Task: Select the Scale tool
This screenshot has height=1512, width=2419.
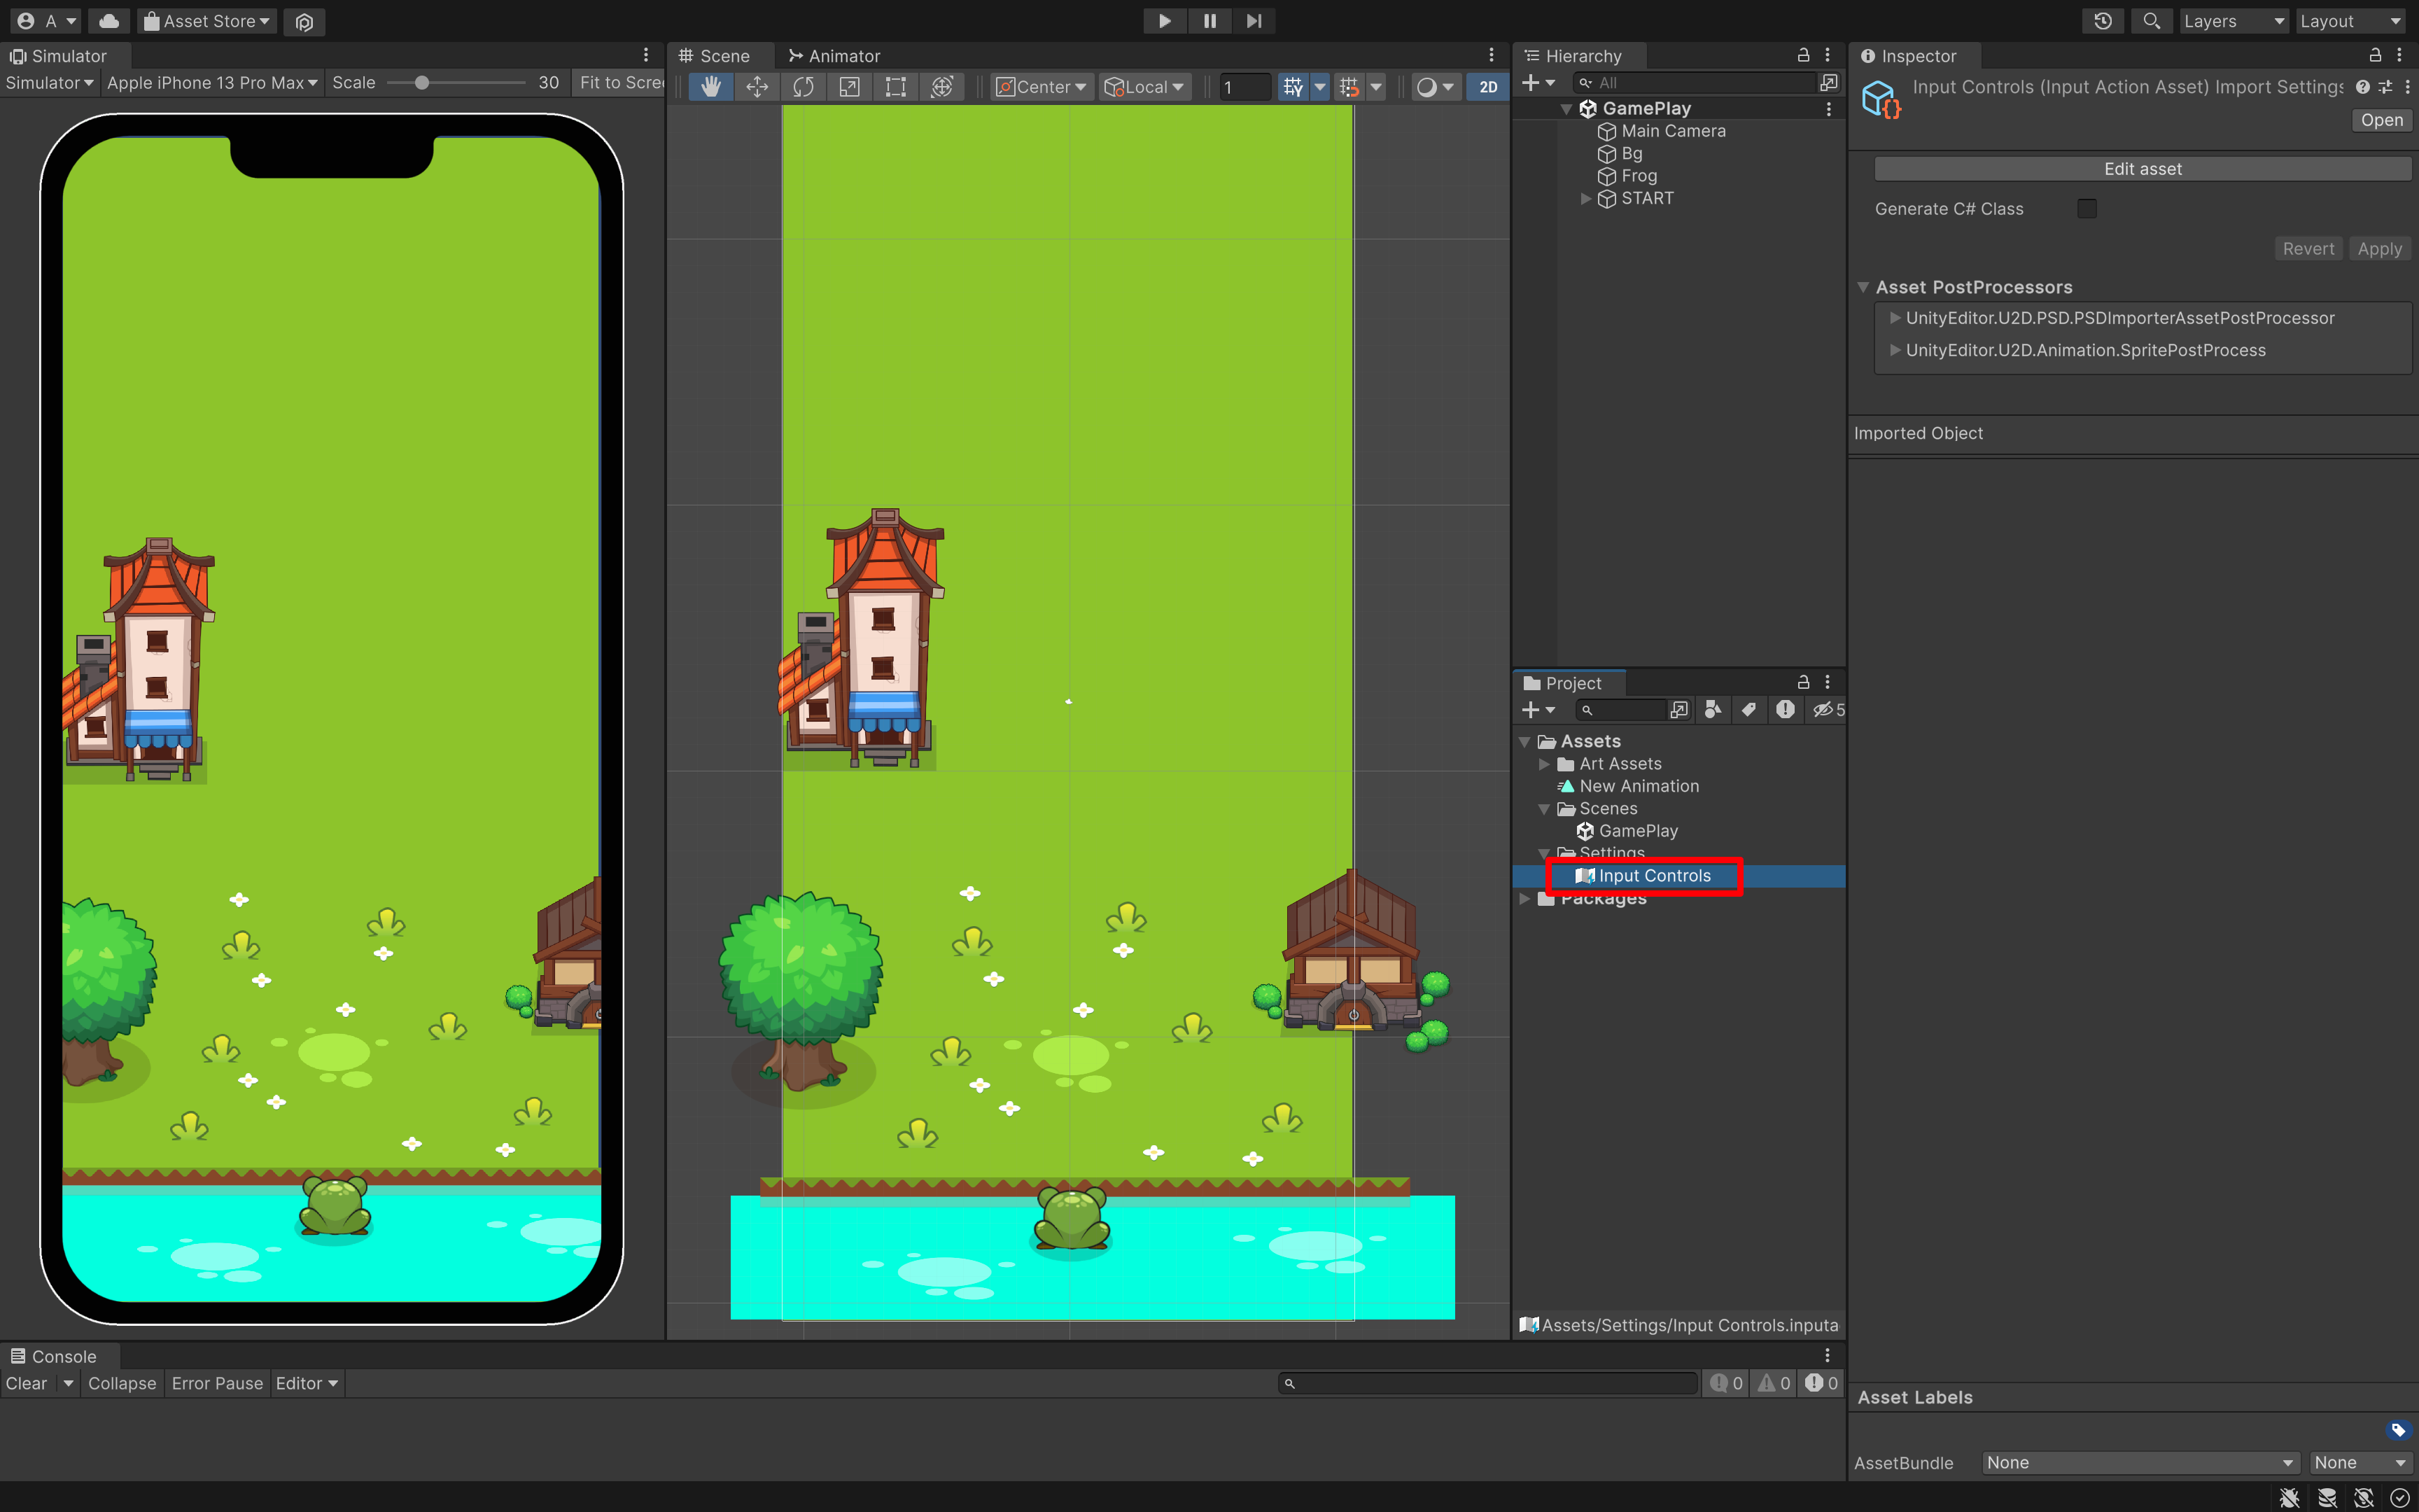Action: pyautogui.click(x=848, y=87)
